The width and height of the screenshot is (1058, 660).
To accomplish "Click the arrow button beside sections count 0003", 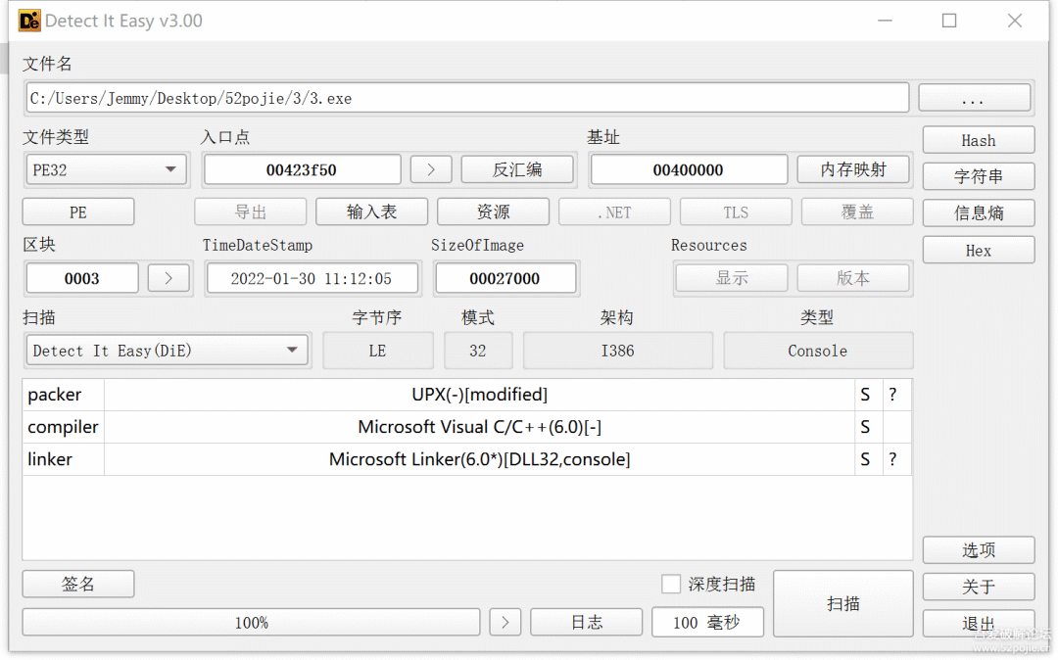I will [x=168, y=278].
